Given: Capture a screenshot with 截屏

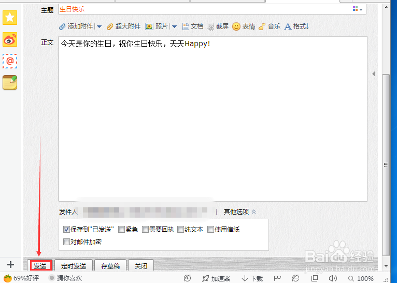Looking at the screenshot, I should pyautogui.click(x=218, y=26).
